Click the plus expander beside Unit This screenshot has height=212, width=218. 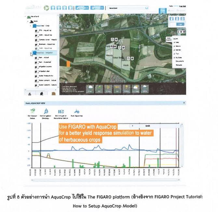pos(132,126)
